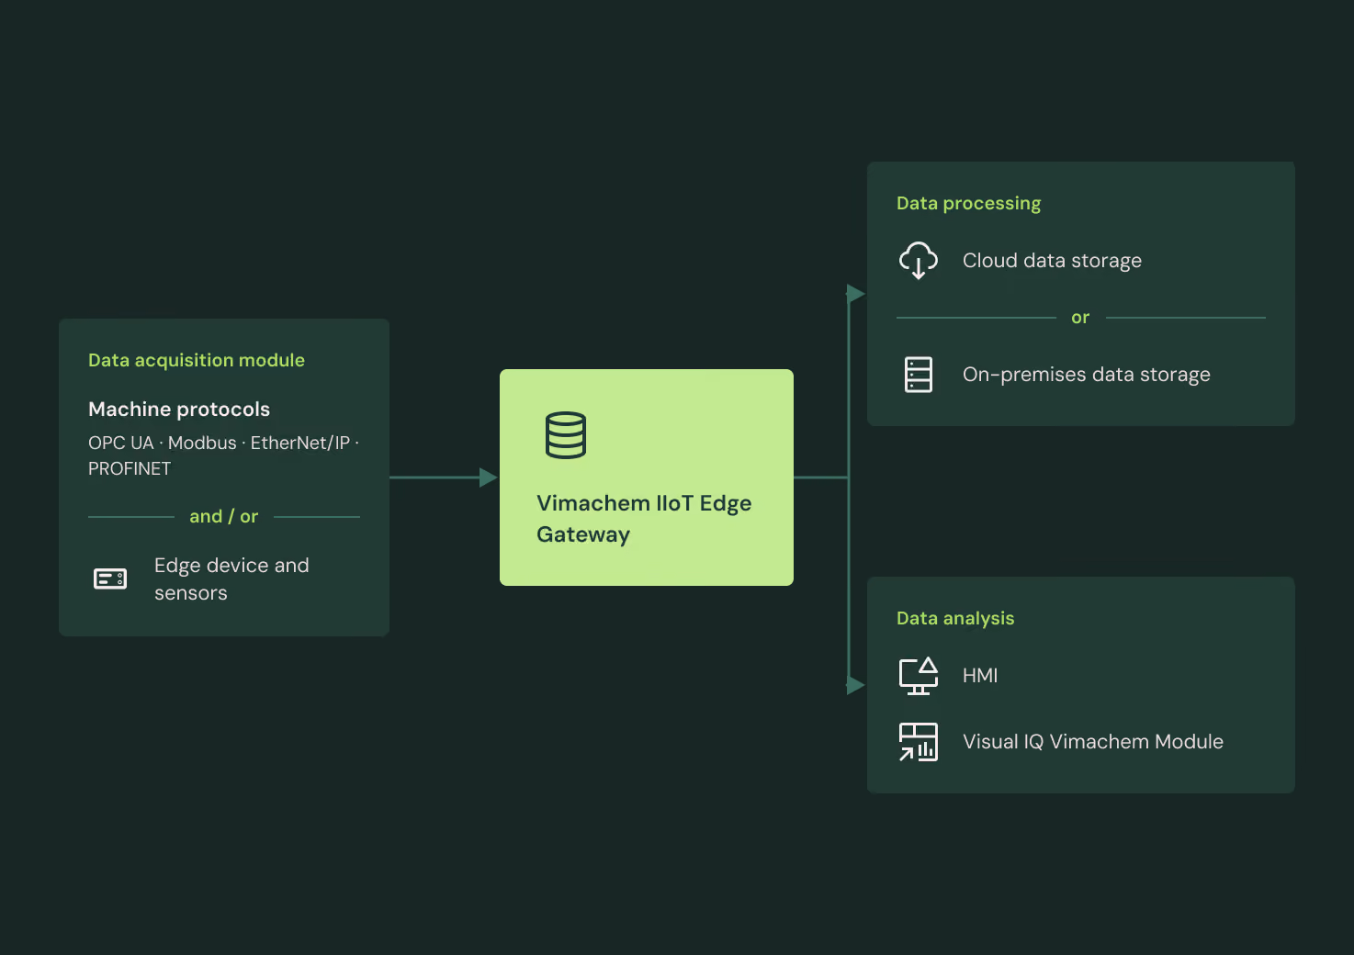Click the database icon in the gateway box
Viewport: 1354px width, 955px height.
click(x=566, y=435)
